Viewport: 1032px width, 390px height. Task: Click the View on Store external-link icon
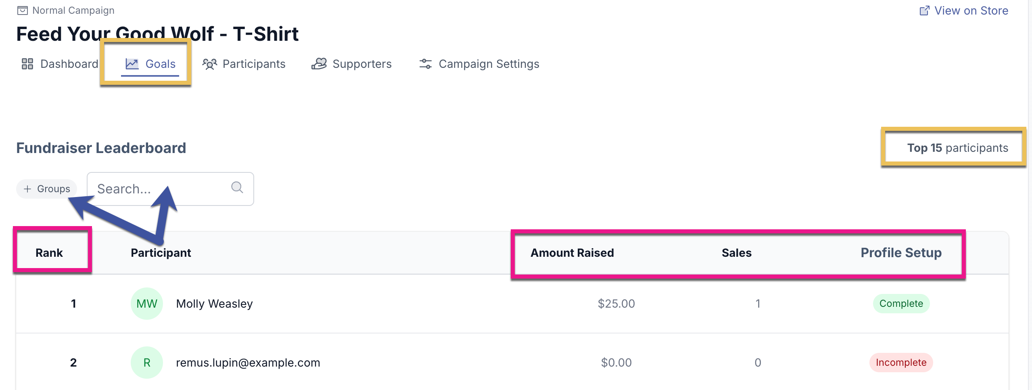pos(924,10)
